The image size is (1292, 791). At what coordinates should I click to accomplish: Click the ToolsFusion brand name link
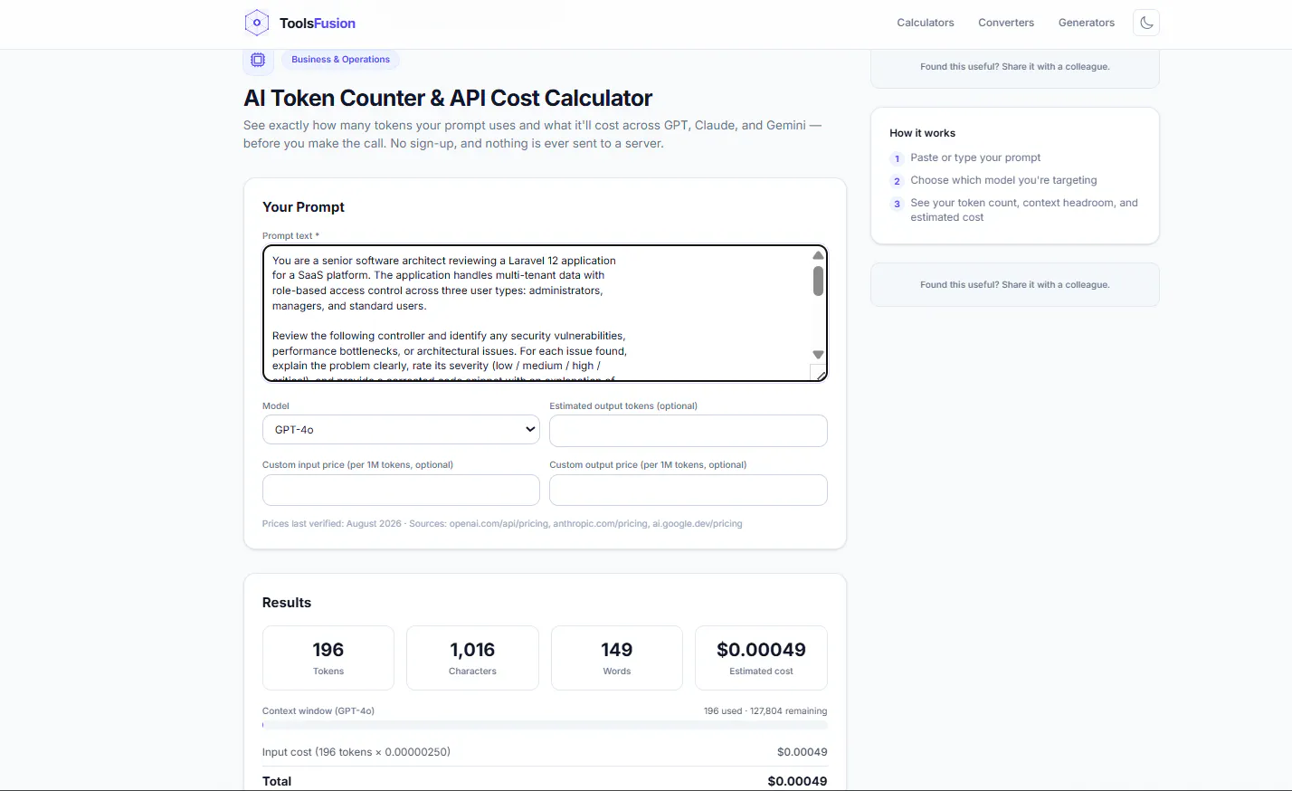coord(318,24)
